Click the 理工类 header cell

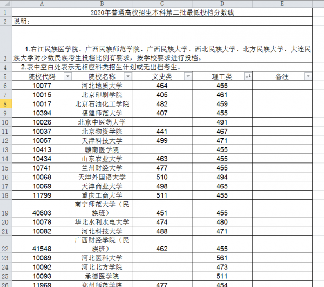pos(222,76)
